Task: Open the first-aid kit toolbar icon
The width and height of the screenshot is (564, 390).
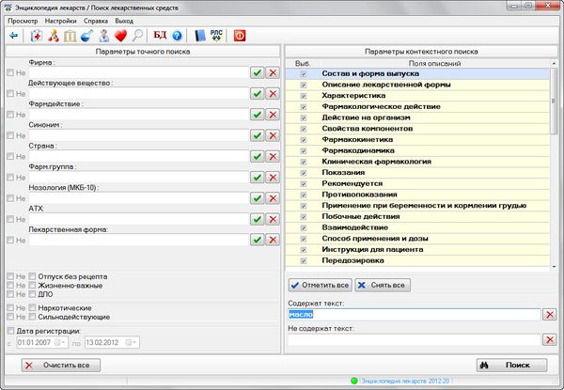Action: point(37,35)
